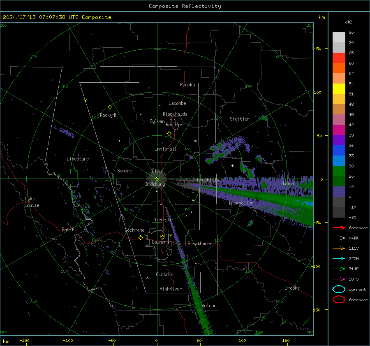This screenshot has height=346, width=370.
Task: Select the magenta 42 dBZ color swatch
Action: pos(339,130)
